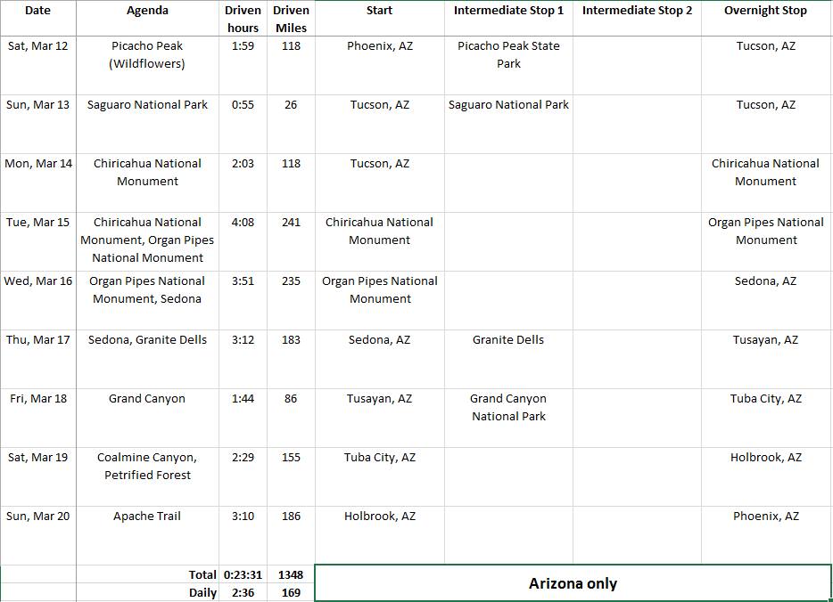The height and width of the screenshot is (602, 833).
Task: Click the "Apache Trail" agenda cell
Action: pos(147,517)
